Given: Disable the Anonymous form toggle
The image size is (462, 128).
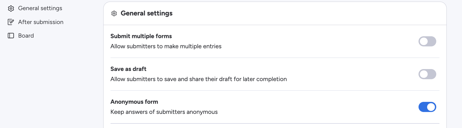Looking at the screenshot, I should click(427, 107).
